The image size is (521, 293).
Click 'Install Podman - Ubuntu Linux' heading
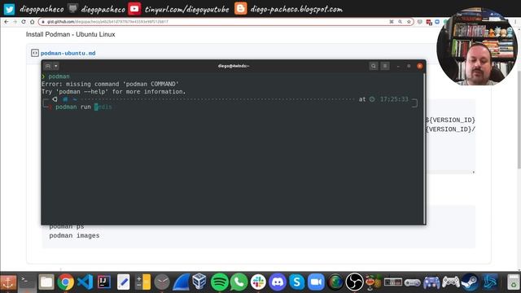pos(71,34)
